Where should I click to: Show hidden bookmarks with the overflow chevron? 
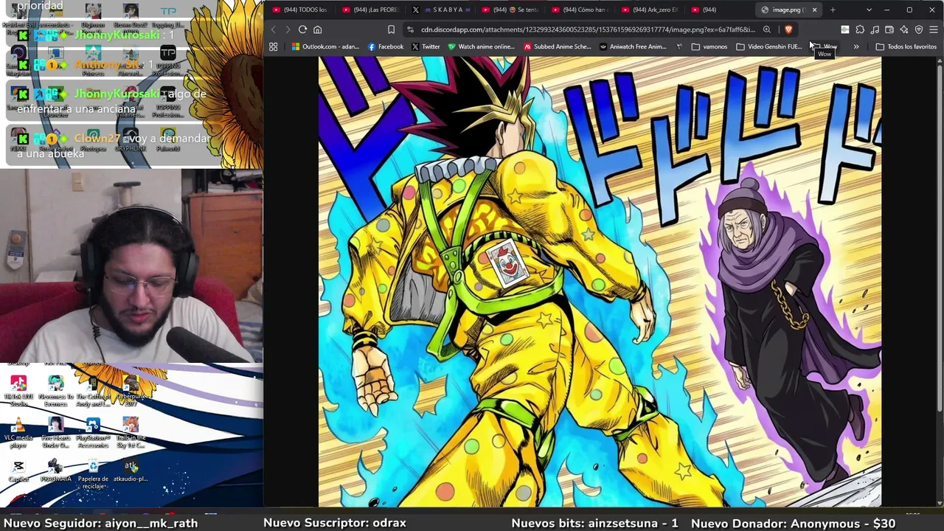coord(856,46)
